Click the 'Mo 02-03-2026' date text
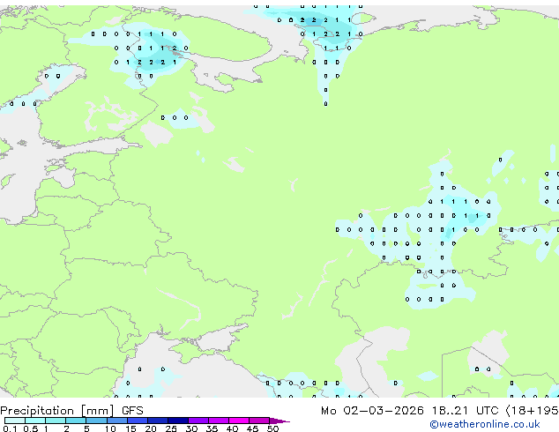Viewport: 559px width, 432px height. pos(372,411)
